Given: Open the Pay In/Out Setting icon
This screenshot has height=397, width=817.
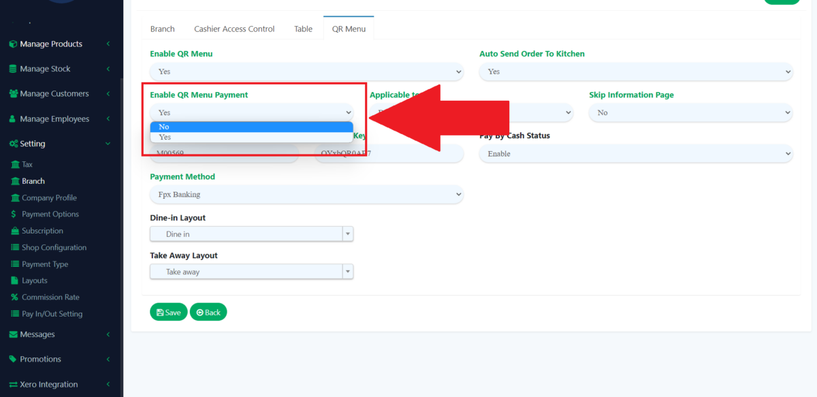Looking at the screenshot, I should [16, 313].
